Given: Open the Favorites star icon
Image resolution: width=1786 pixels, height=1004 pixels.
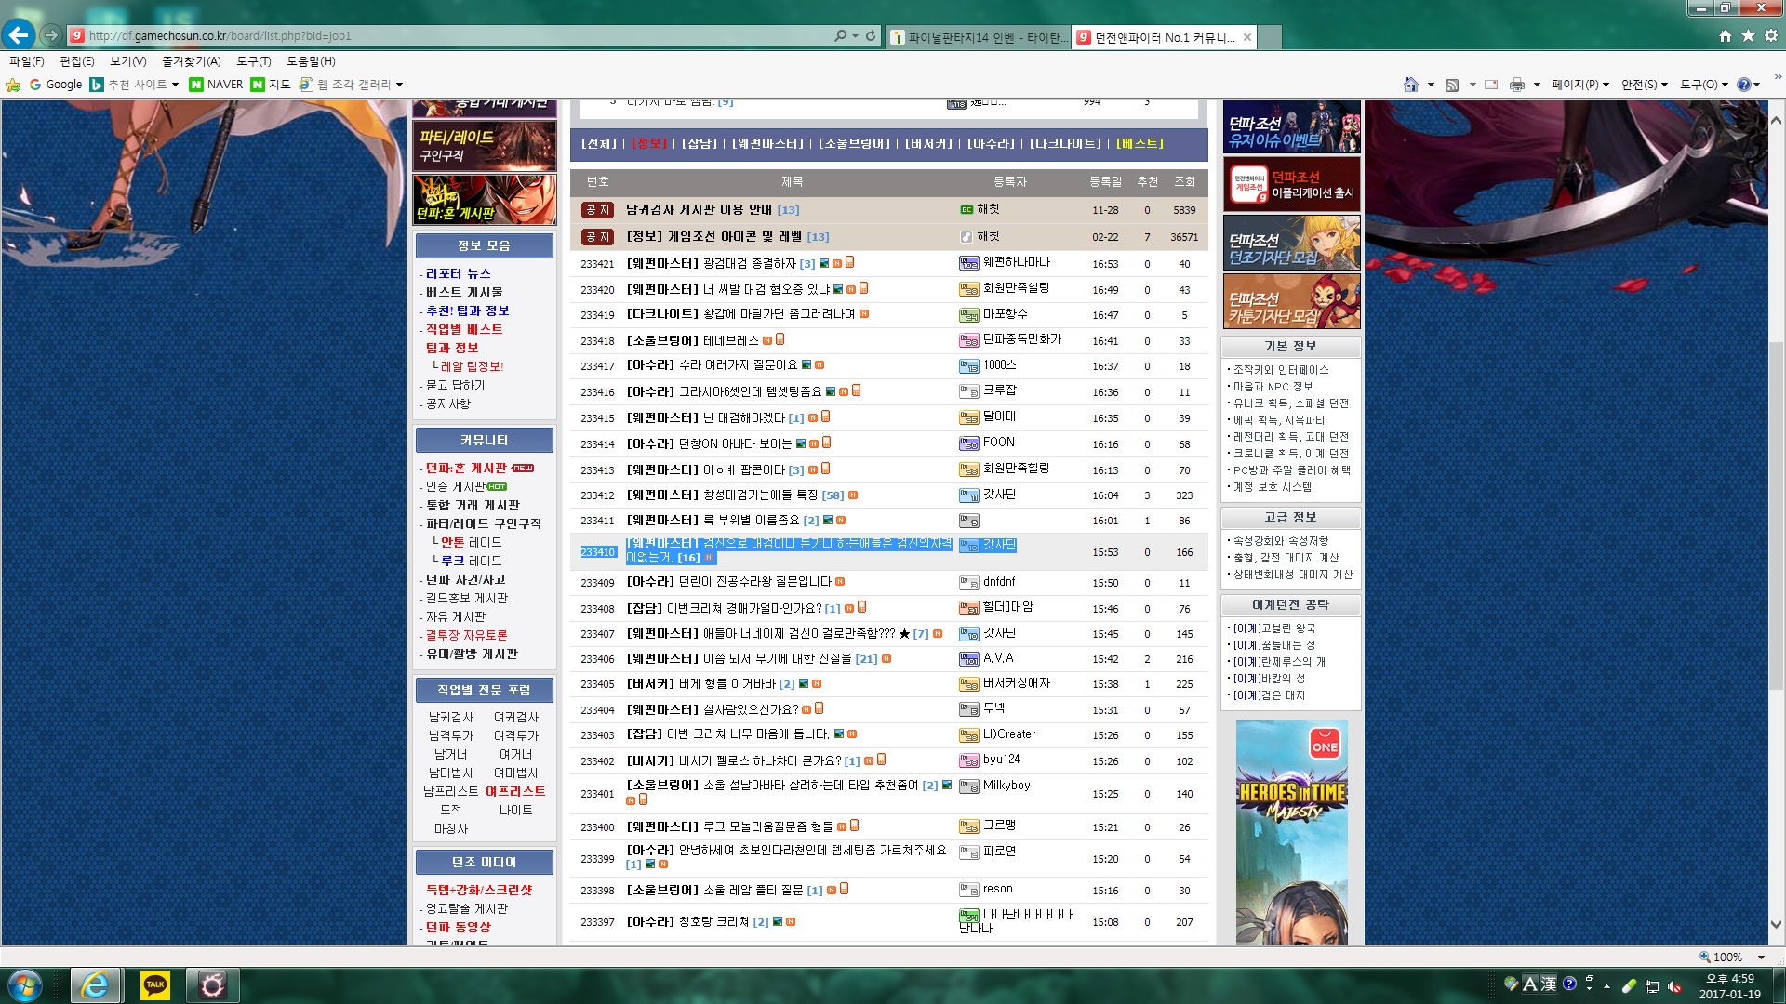Looking at the screenshot, I should pyautogui.click(x=1748, y=35).
